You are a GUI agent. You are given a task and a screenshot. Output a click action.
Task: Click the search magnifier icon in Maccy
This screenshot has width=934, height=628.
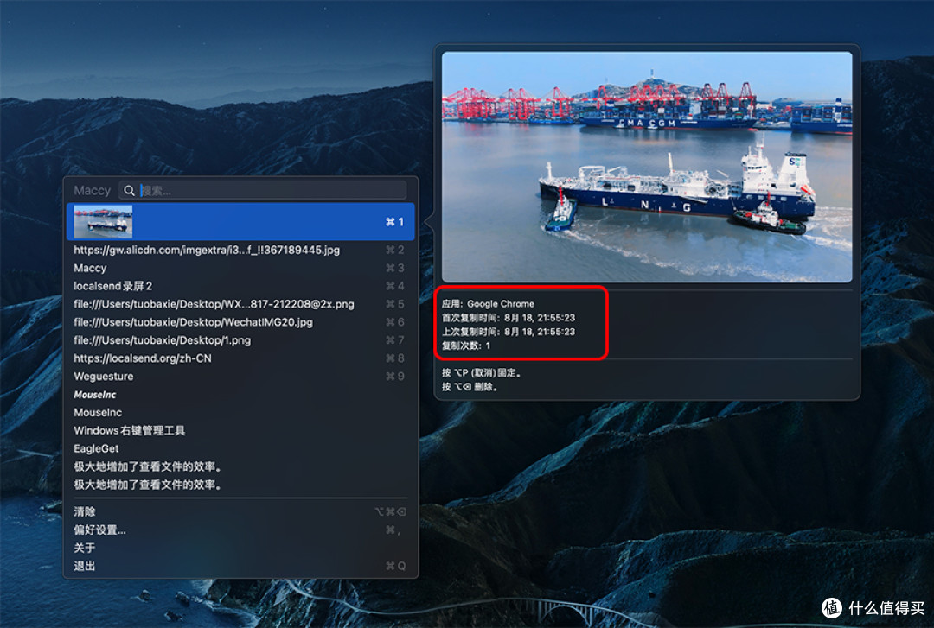[129, 191]
